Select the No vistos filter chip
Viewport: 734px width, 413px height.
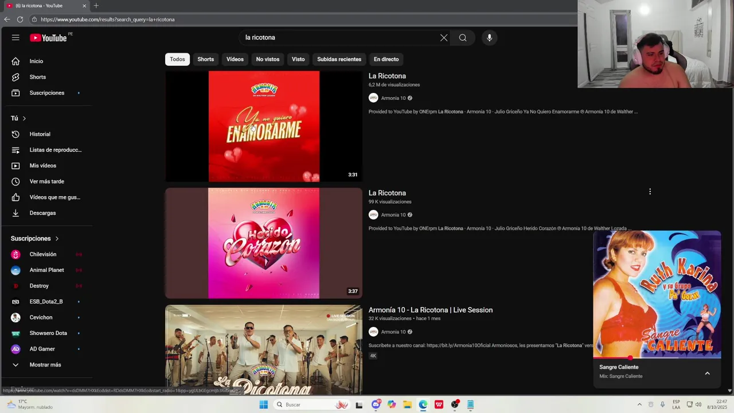[268, 59]
